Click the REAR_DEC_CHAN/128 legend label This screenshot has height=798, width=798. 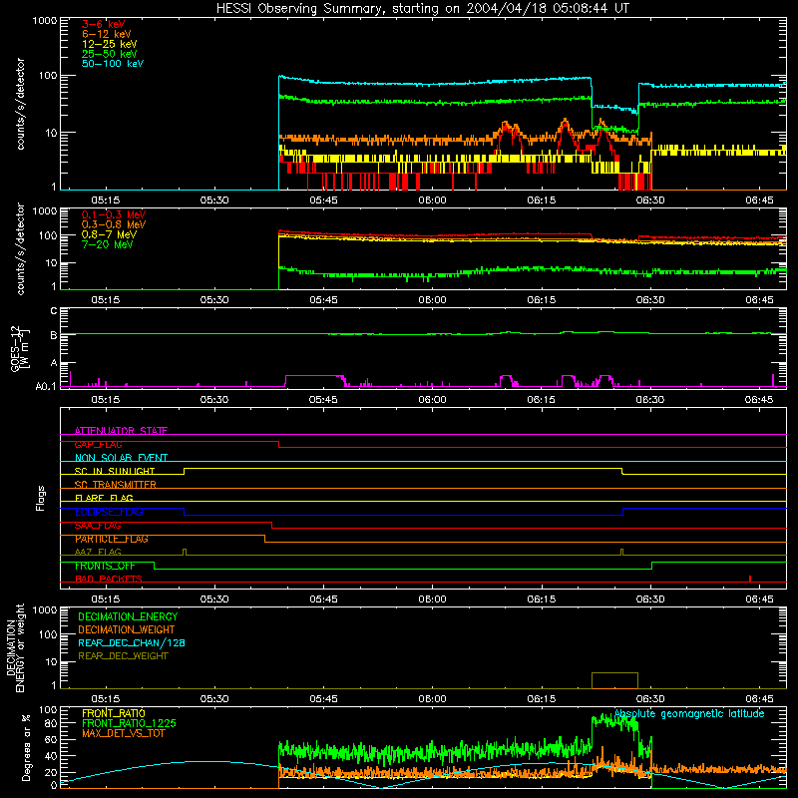pos(132,642)
